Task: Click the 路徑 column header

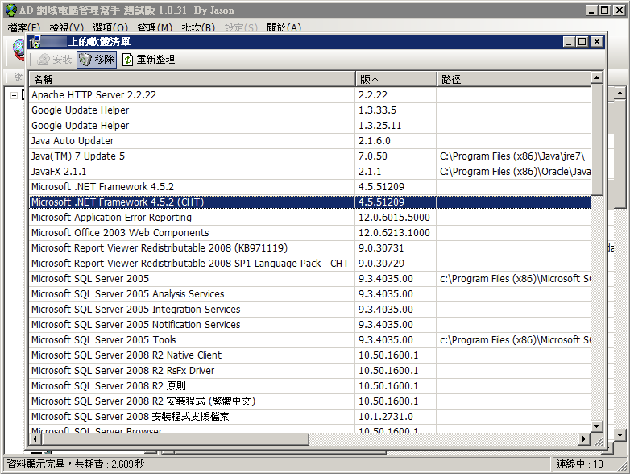Action: (514, 79)
